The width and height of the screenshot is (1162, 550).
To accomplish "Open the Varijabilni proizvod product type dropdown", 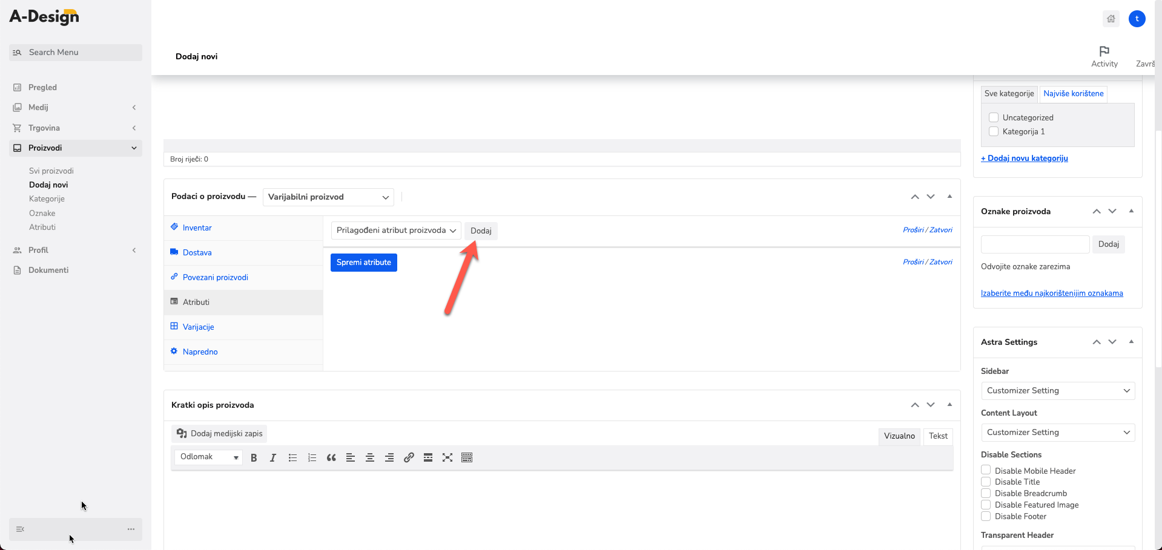I will (328, 197).
